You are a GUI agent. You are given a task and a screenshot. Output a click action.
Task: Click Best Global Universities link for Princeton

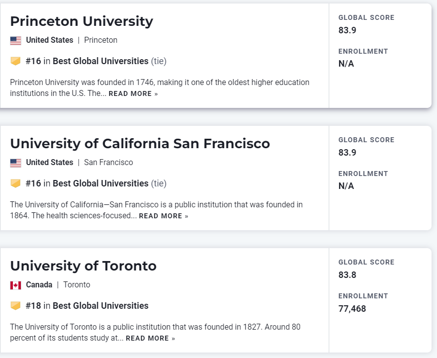pos(100,61)
